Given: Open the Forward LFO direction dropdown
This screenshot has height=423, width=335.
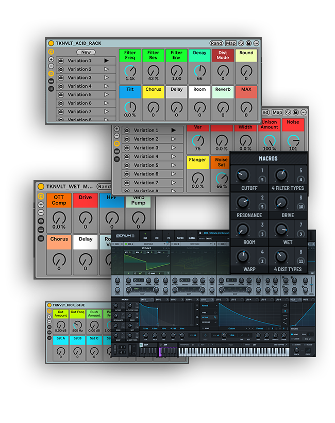Looking at the screenshot, I should [x=260, y=328].
